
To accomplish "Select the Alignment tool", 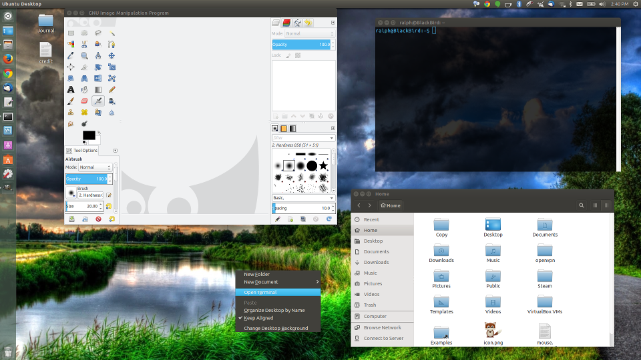I will [x=71, y=67].
